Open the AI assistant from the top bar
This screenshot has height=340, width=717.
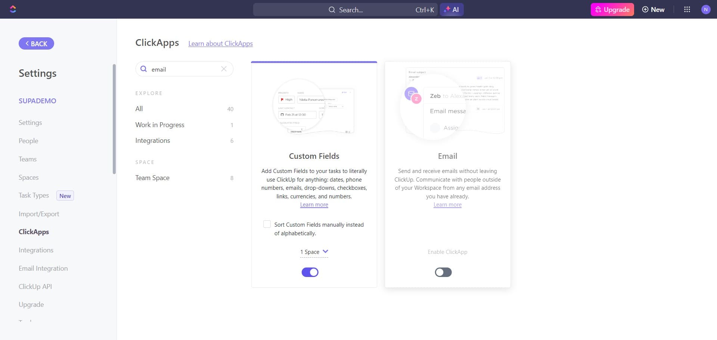pyautogui.click(x=451, y=10)
